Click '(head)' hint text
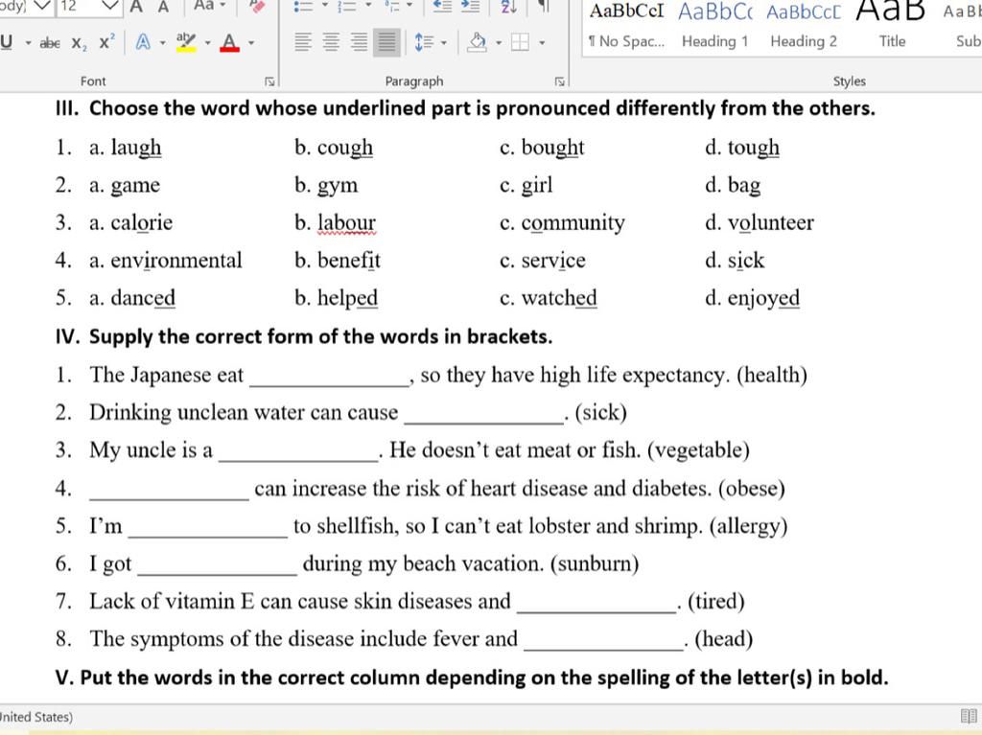The width and height of the screenshot is (982, 735). click(x=723, y=638)
